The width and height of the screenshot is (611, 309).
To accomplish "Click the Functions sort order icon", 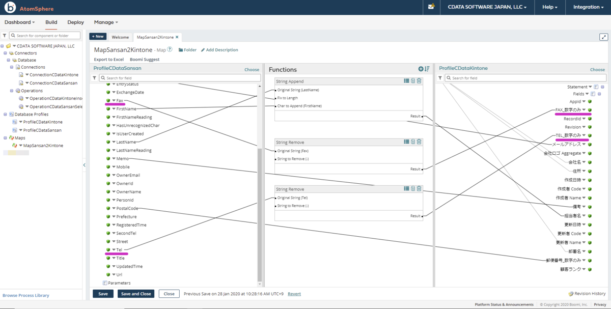I will (x=427, y=69).
